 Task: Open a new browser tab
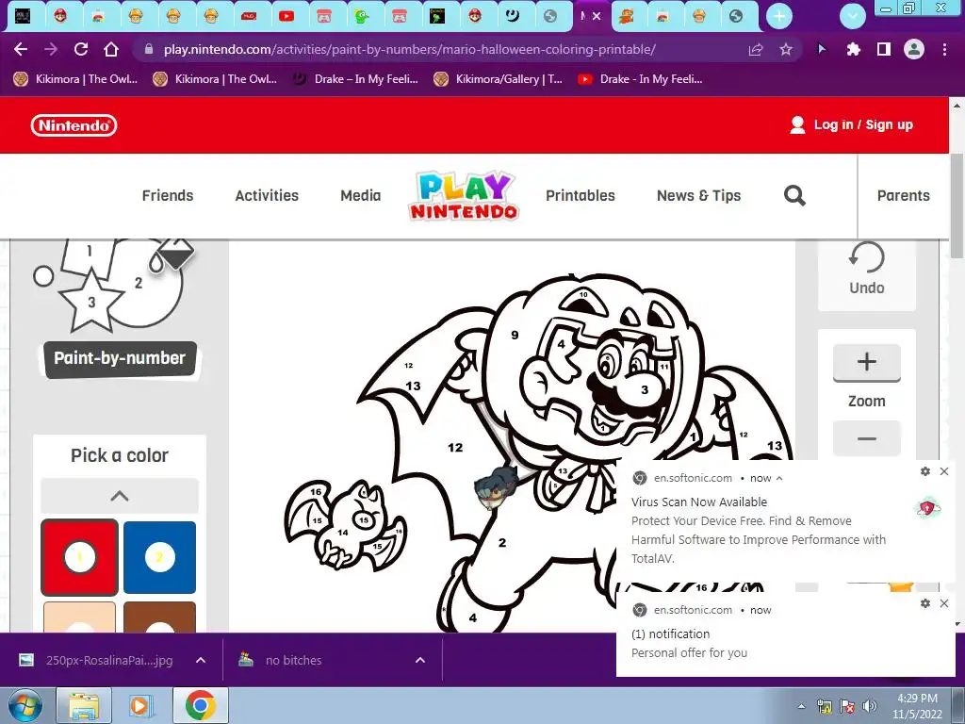(x=779, y=17)
